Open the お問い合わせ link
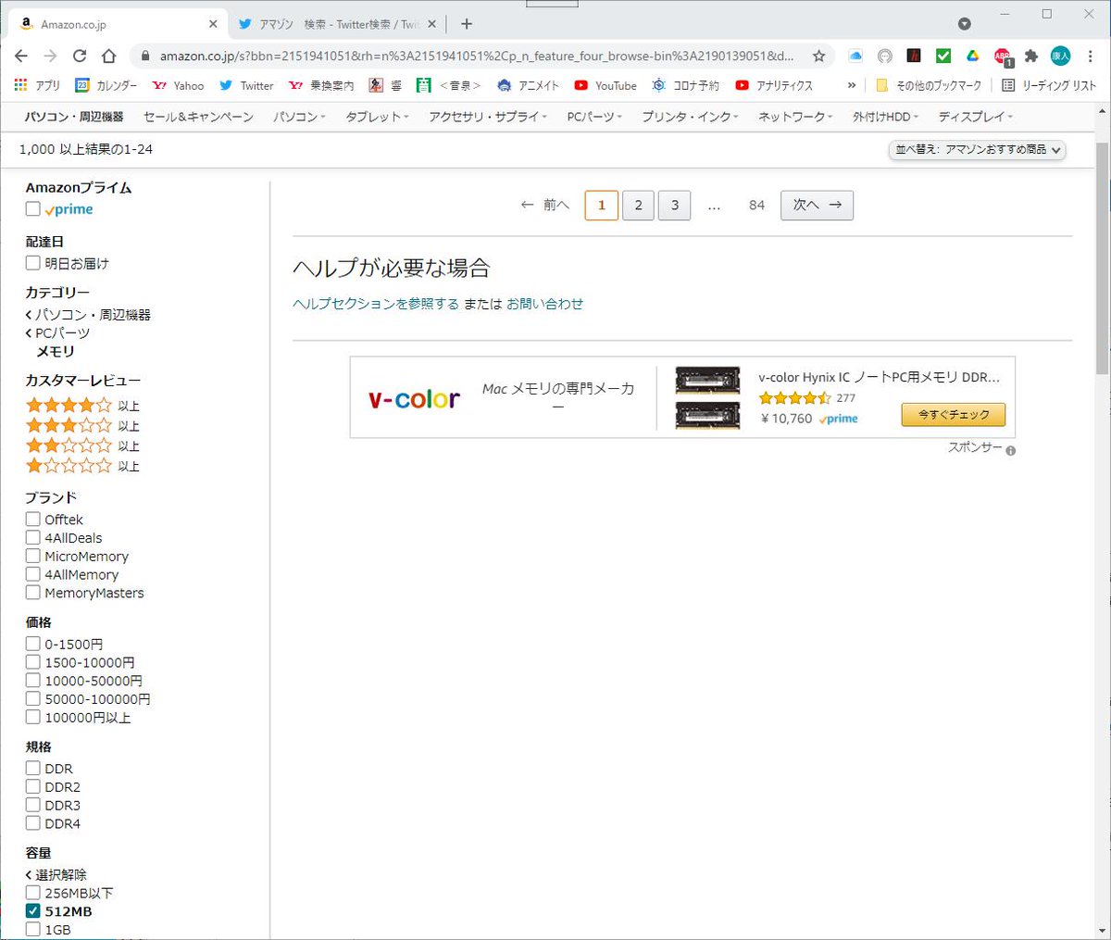Screen dimensions: 1111x940 pyautogui.click(x=544, y=304)
